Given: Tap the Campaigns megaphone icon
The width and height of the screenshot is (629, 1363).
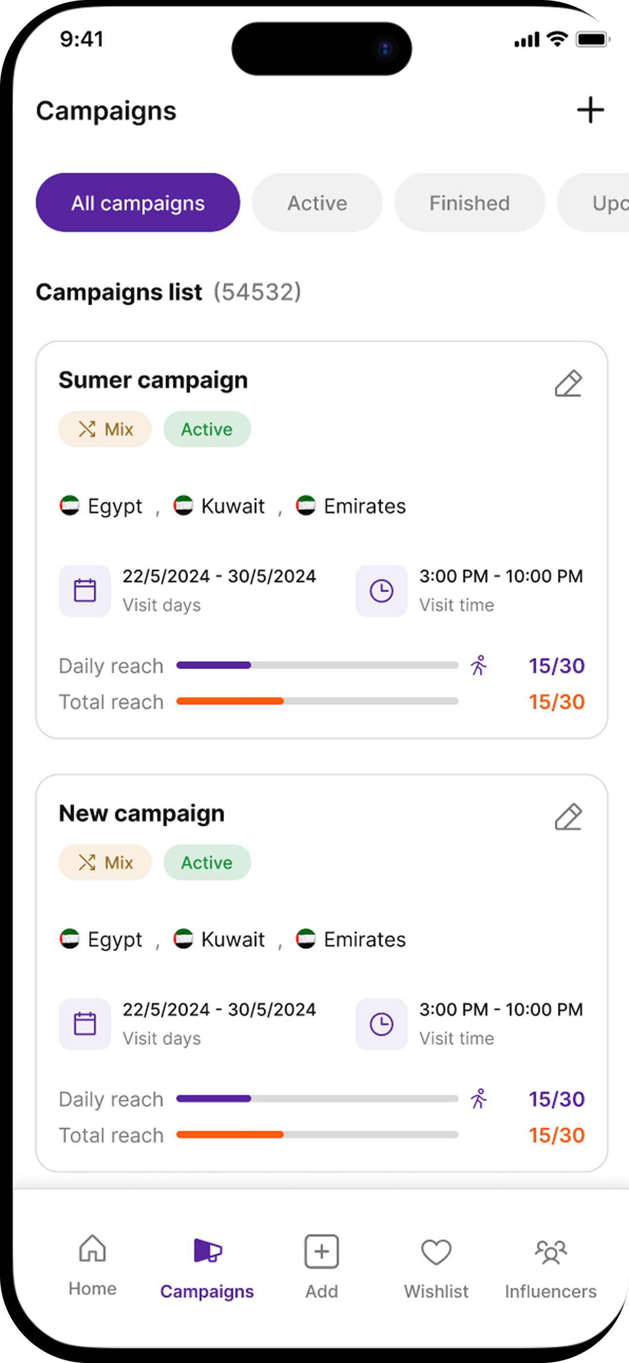Looking at the screenshot, I should point(208,1251).
